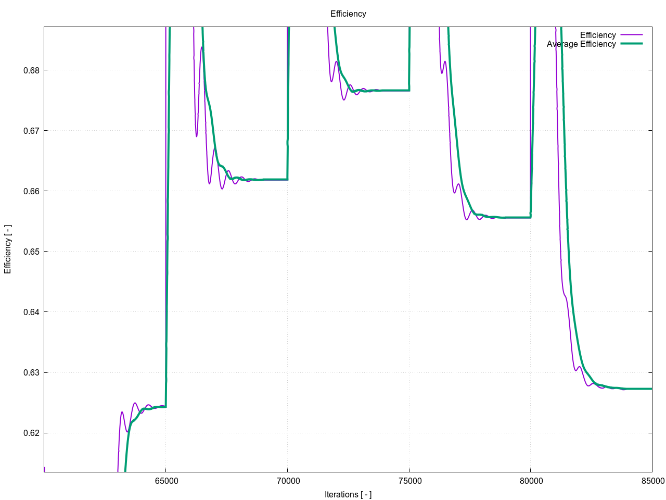Click the vertical 'Efficiency [ - ]' y-axis label
This screenshot has width=666, height=500.
tap(8, 249)
